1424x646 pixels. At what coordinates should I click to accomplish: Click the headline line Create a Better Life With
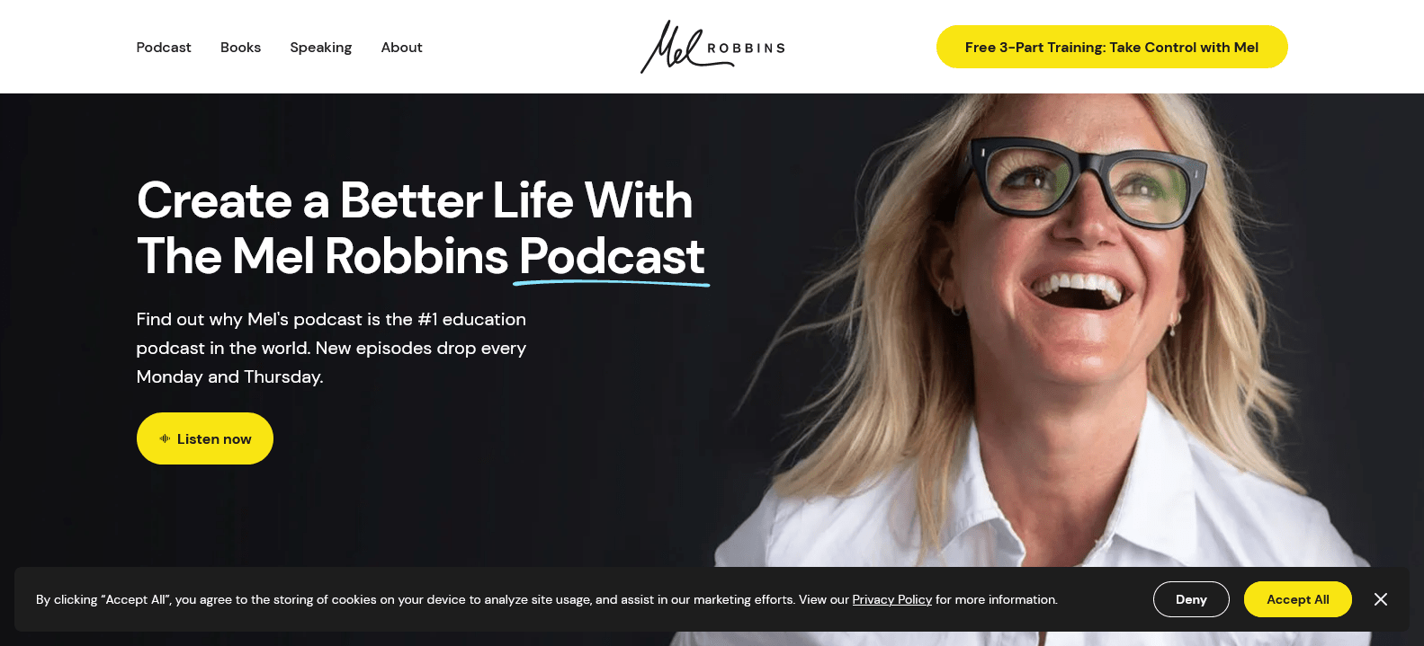coord(415,200)
